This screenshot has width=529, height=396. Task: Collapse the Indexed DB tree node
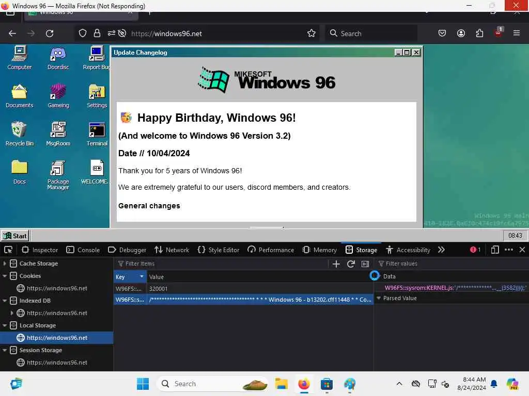[4, 301]
